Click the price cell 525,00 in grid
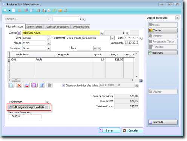The height and width of the screenshot is (141, 187). (114, 60)
